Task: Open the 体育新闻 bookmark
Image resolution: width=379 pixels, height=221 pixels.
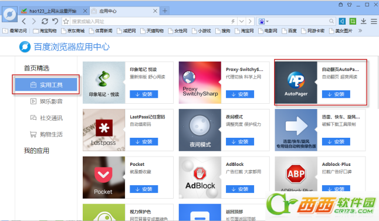Action: [x=101, y=31]
